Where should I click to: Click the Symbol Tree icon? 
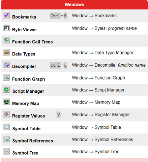click(x=6, y=151)
